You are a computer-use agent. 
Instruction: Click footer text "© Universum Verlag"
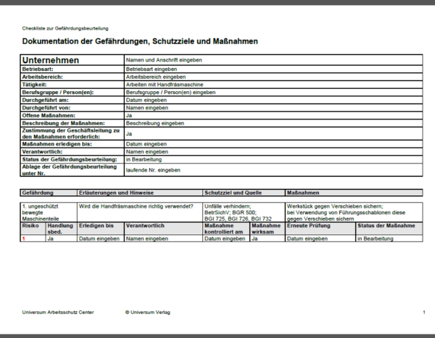coord(148,312)
